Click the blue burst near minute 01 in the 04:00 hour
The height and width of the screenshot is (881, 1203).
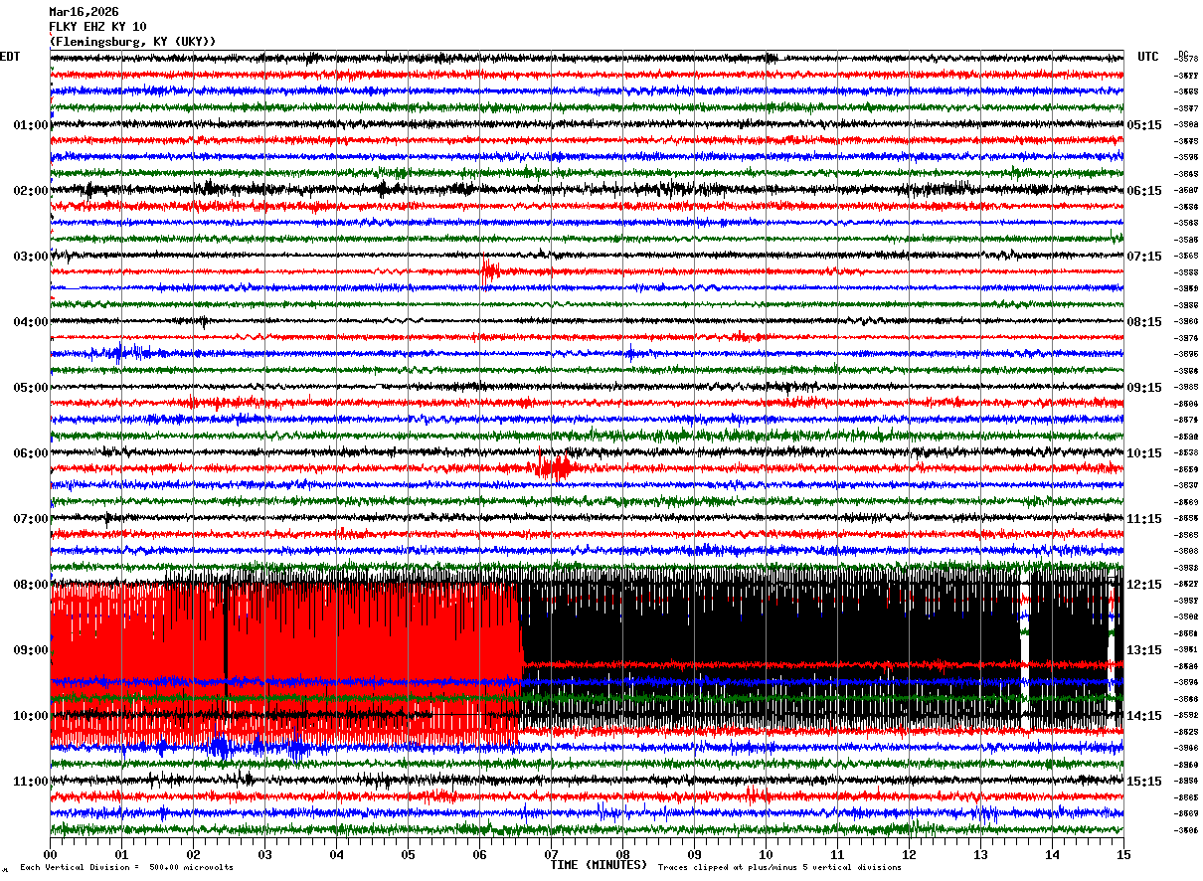121,352
